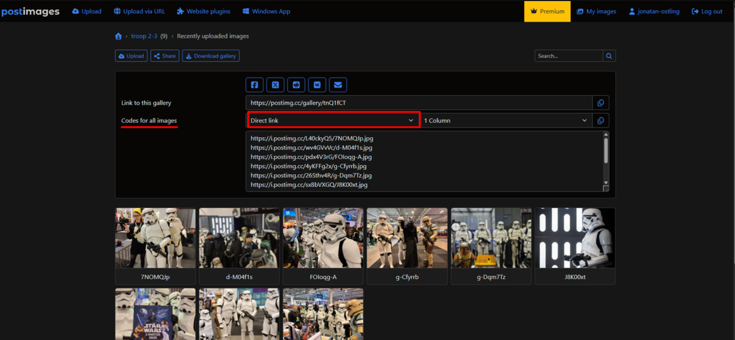Click the FOIoqg-A image caption

pos(323,277)
